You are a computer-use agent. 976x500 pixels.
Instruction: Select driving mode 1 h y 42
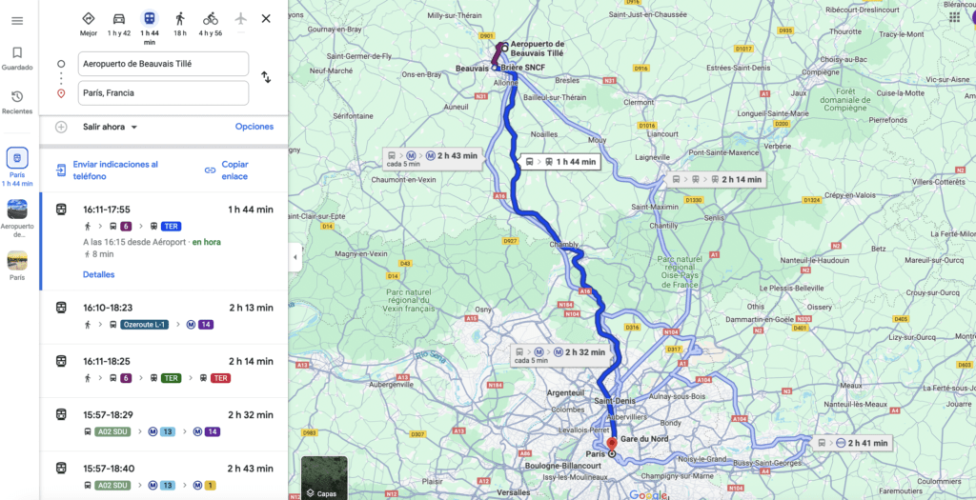(119, 24)
